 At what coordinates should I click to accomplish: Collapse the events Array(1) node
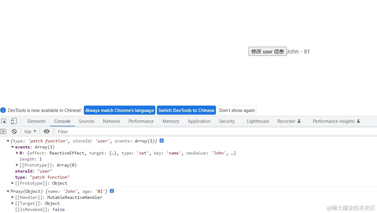pyautogui.click(x=13, y=147)
